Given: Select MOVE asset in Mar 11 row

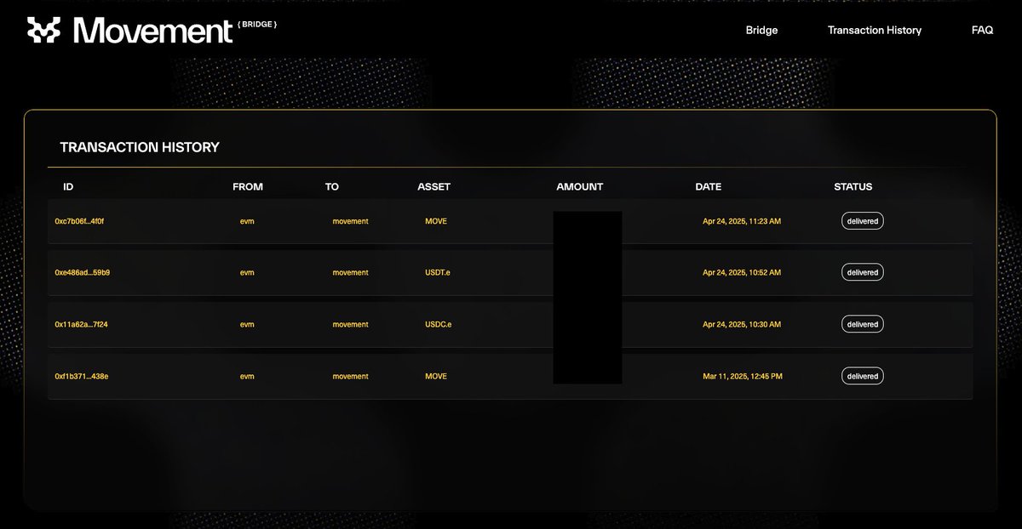Looking at the screenshot, I should click(436, 376).
